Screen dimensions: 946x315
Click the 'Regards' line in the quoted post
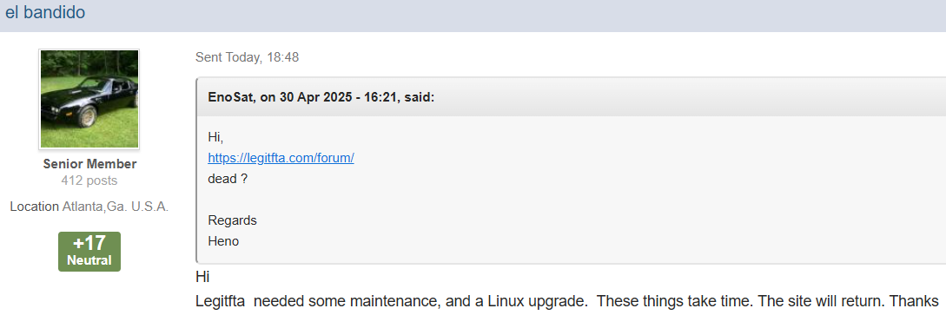tap(232, 220)
